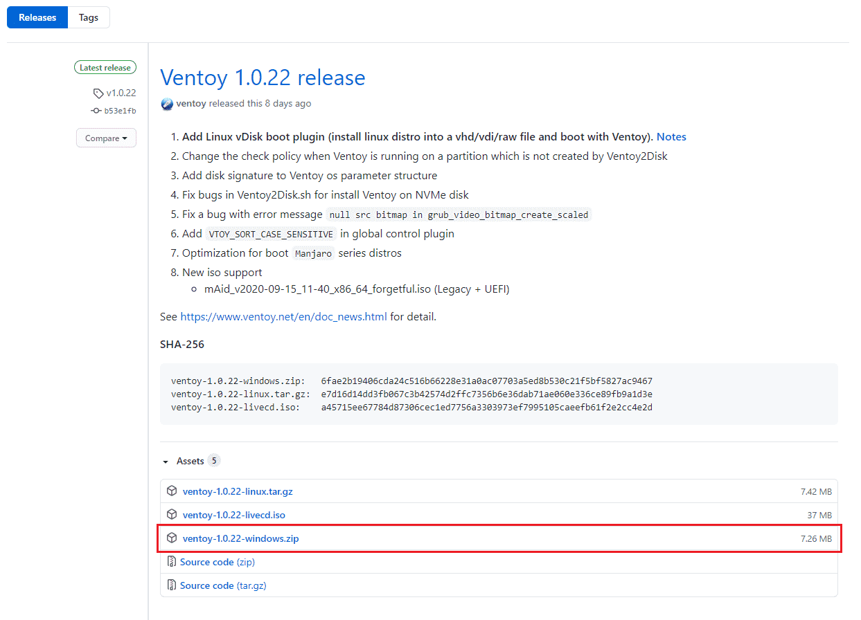Open the ventoy author profile link
Image resolution: width=861 pixels, height=620 pixels.
(190, 104)
